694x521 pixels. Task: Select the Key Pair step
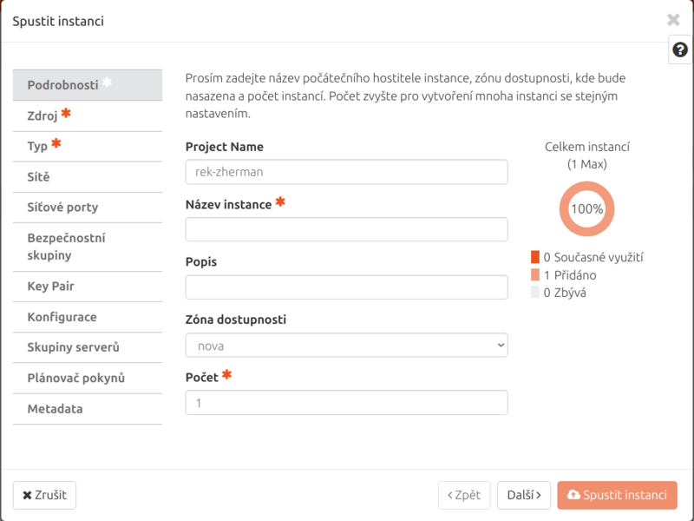[x=87, y=287]
